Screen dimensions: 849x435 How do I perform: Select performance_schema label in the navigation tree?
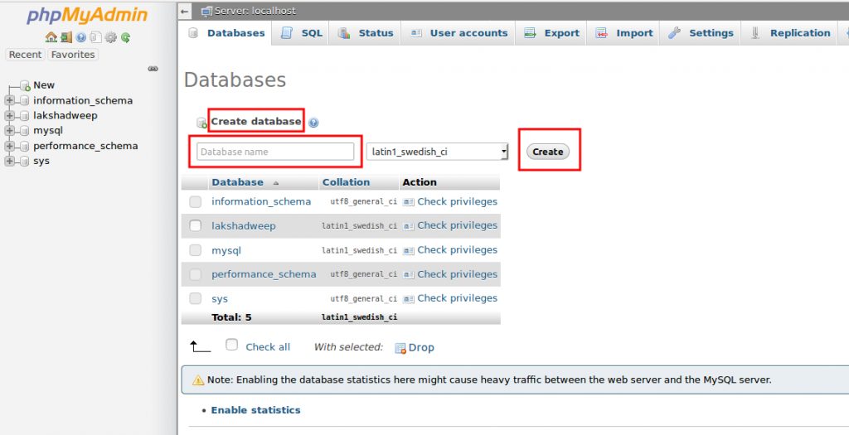pos(85,146)
